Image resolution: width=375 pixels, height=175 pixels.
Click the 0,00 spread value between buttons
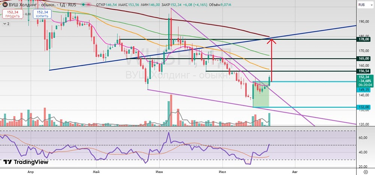28,14
